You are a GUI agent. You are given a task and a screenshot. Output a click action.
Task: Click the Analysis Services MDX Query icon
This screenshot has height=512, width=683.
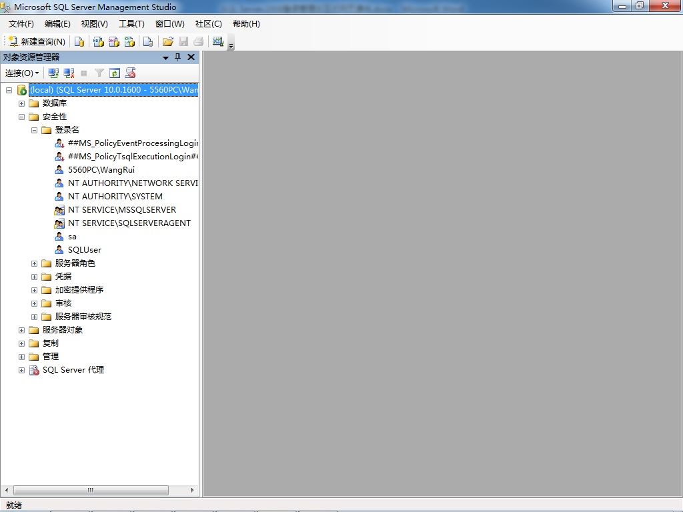point(99,41)
